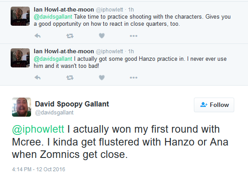Like the Hanzo practice tweet

[102, 78]
